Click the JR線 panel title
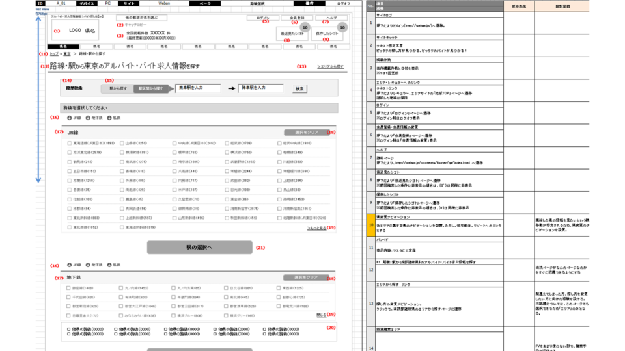Image resolution: width=625 pixels, height=351 pixels. coord(73,133)
